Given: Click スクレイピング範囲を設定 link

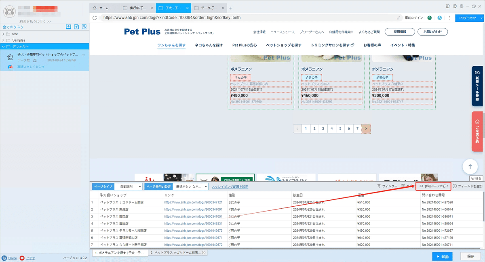Looking at the screenshot, I should [x=230, y=187].
